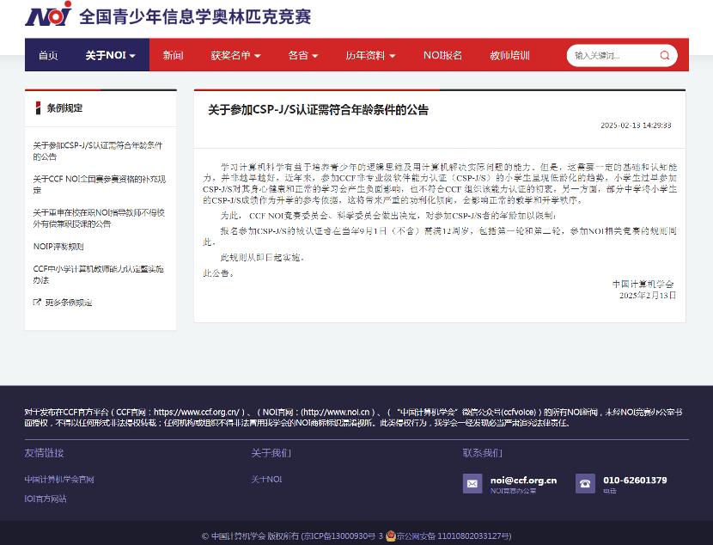Click the 条例规定 sidebar heading
This screenshot has width=713, height=545.
64,108
